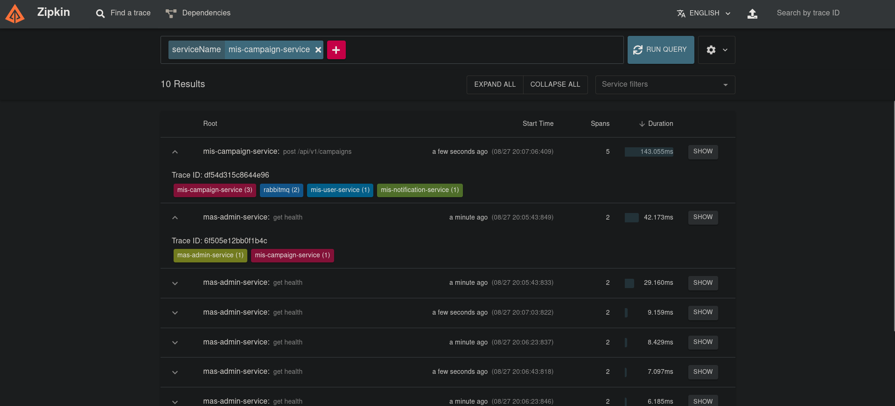
Task: Open the ENGLISH language dropdown
Action: click(703, 13)
